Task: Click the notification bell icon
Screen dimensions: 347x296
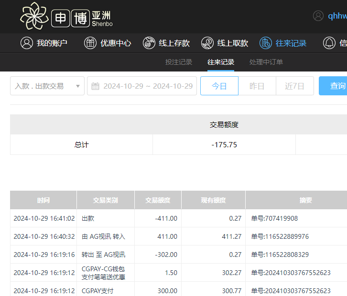Action: (329, 43)
